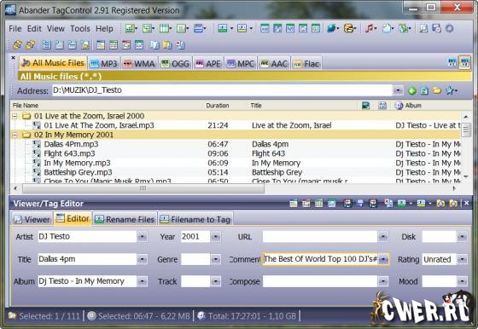
Task: Open the Address path dropdown
Action: [x=398, y=90]
